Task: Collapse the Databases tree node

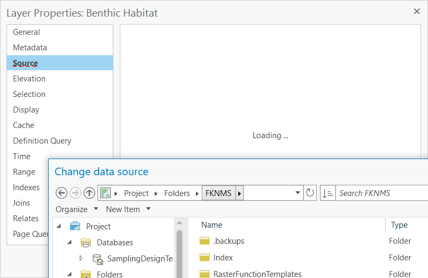Action: [70, 243]
